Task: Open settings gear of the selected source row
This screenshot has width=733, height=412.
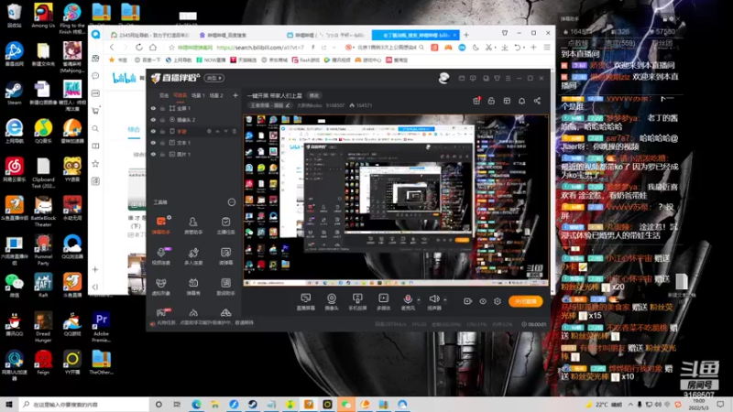Action: tap(209, 131)
